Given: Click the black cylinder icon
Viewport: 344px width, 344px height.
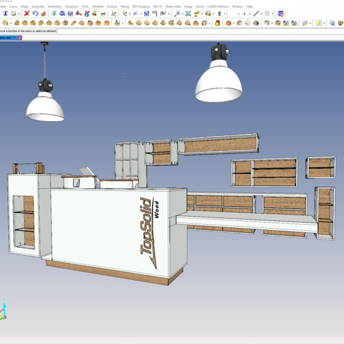Looking at the screenshot, I should click(219, 14).
